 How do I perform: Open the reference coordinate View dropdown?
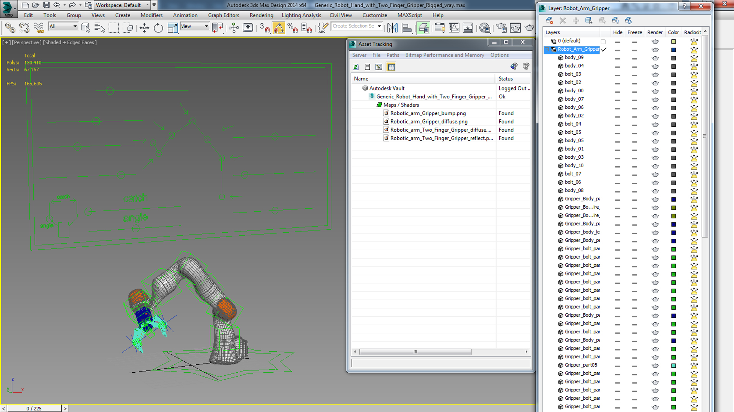[x=195, y=26]
